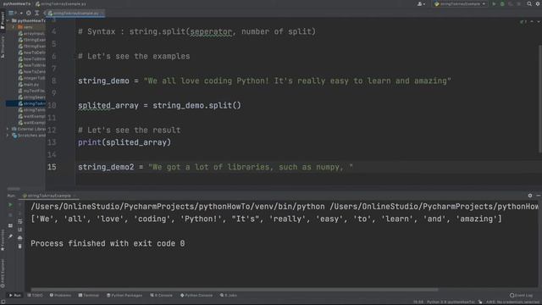Click the pythonHowTo breadcrumb in title bar
Screen dimensions: 542x305
[17, 3]
